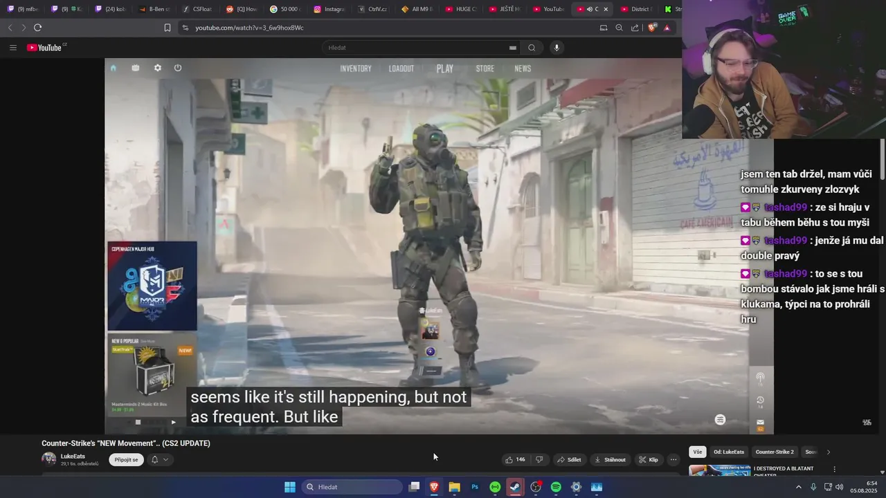Show hidden system tray icons chevron
This screenshot has width=886, height=498.
pyautogui.click(x=798, y=487)
